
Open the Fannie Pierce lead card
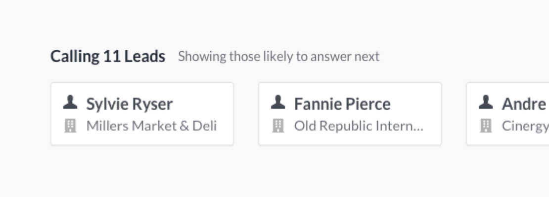pyautogui.click(x=350, y=114)
